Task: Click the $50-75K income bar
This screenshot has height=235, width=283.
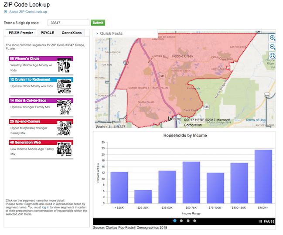Action: (191, 183)
